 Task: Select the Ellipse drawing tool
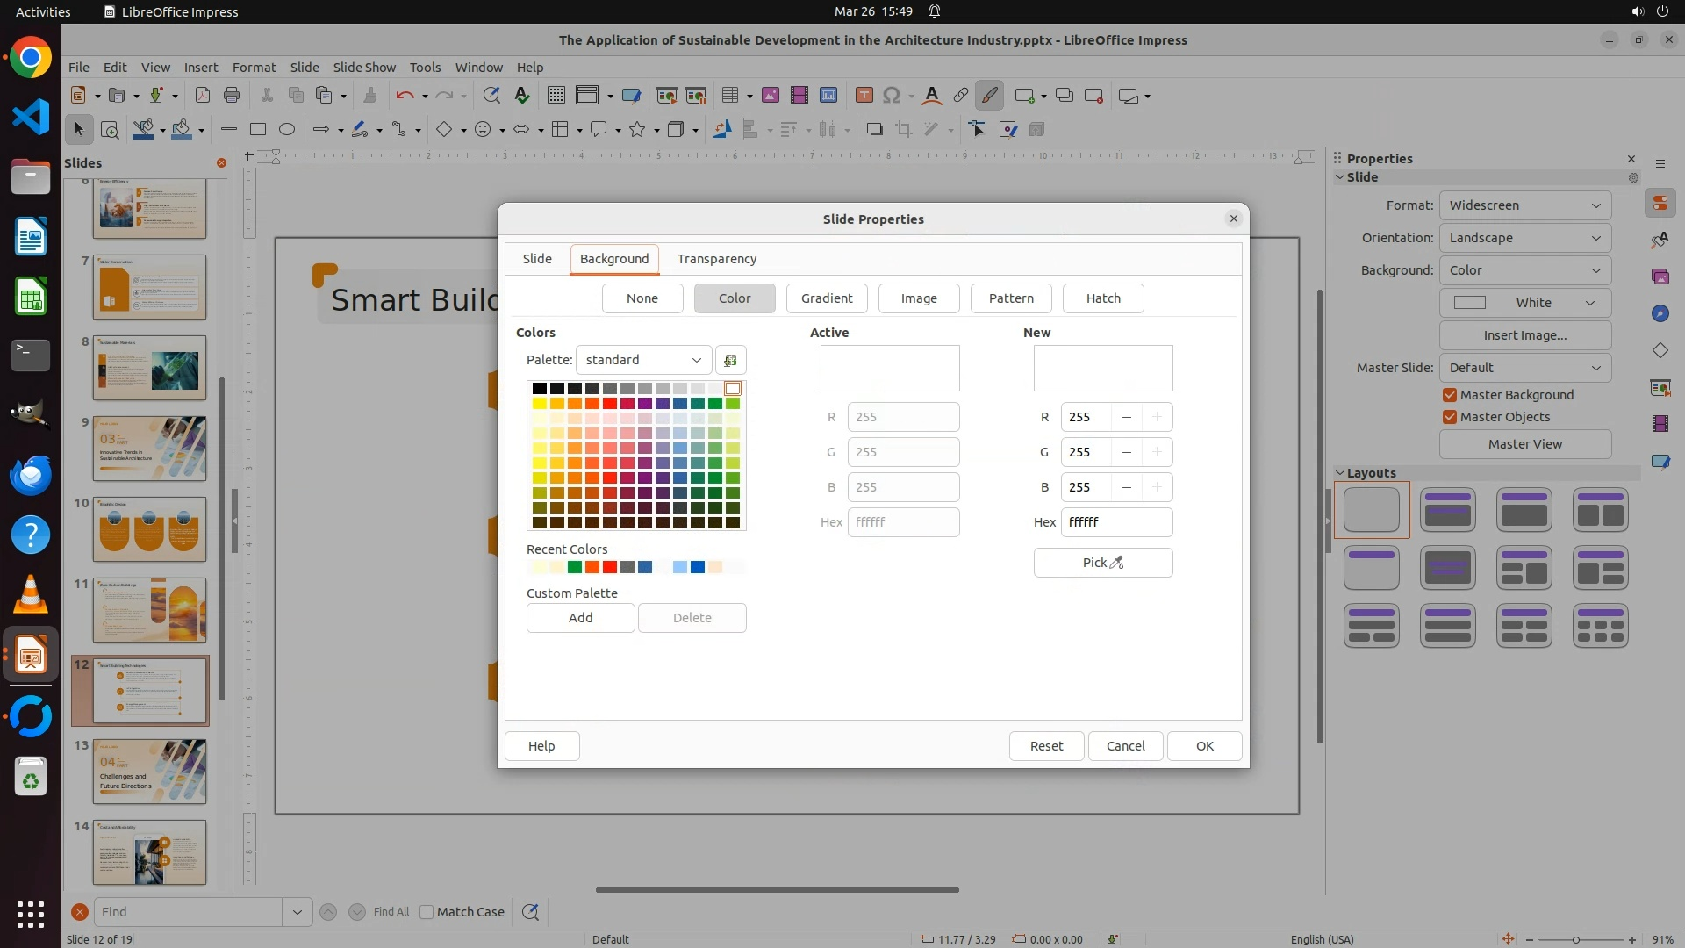pos(286,129)
